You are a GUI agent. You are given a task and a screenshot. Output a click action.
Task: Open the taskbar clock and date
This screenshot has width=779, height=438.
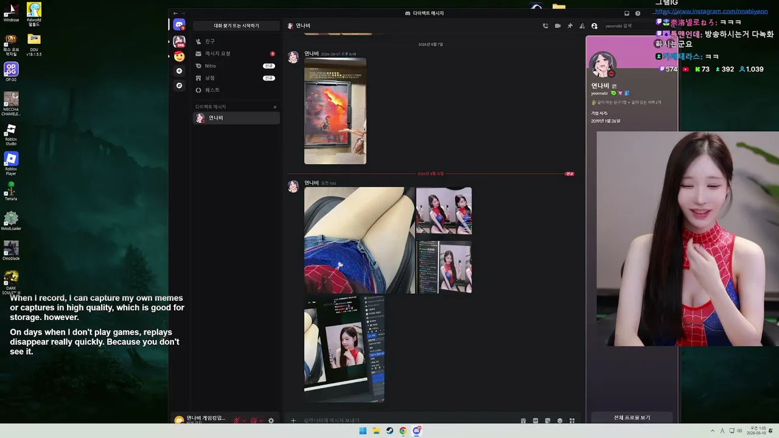click(758, 431)
